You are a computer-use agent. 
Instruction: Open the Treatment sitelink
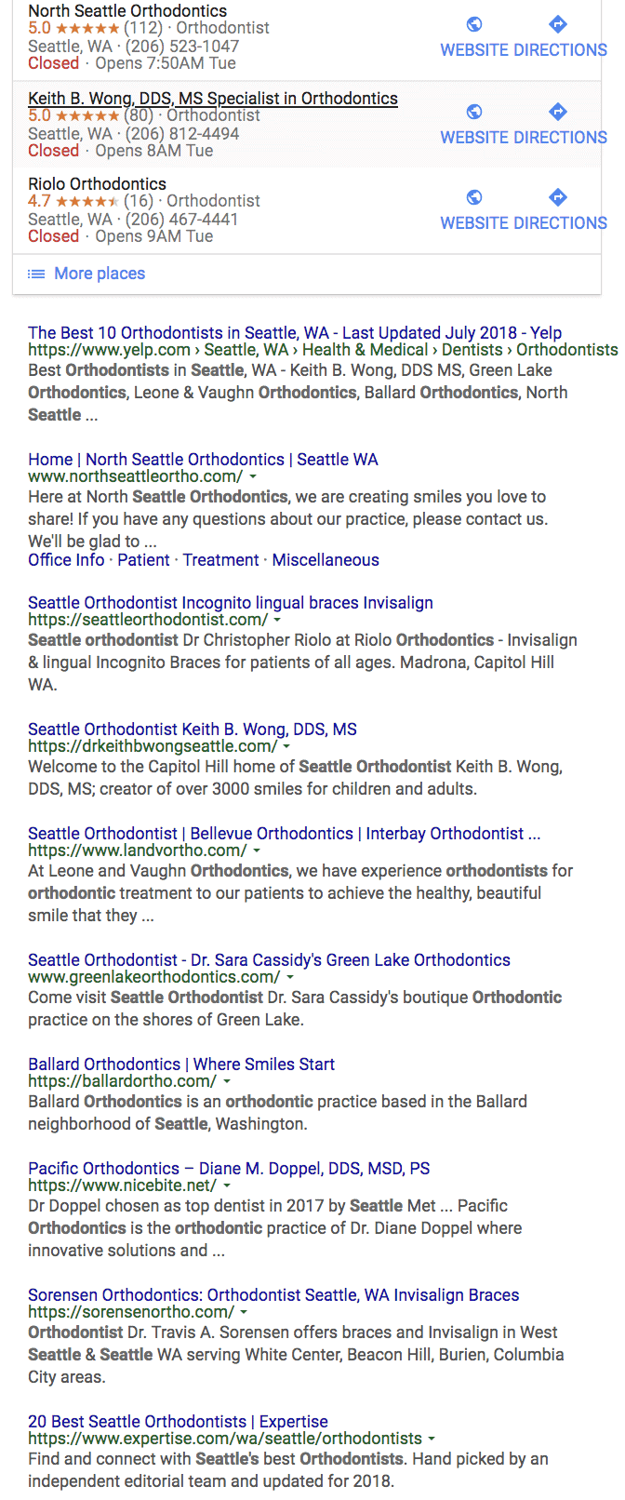[220, 560]
